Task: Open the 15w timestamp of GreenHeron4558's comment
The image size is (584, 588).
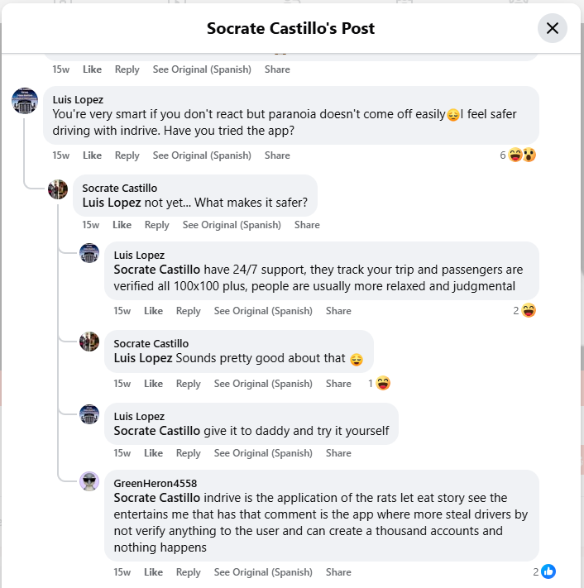Action: pos(122,572)
